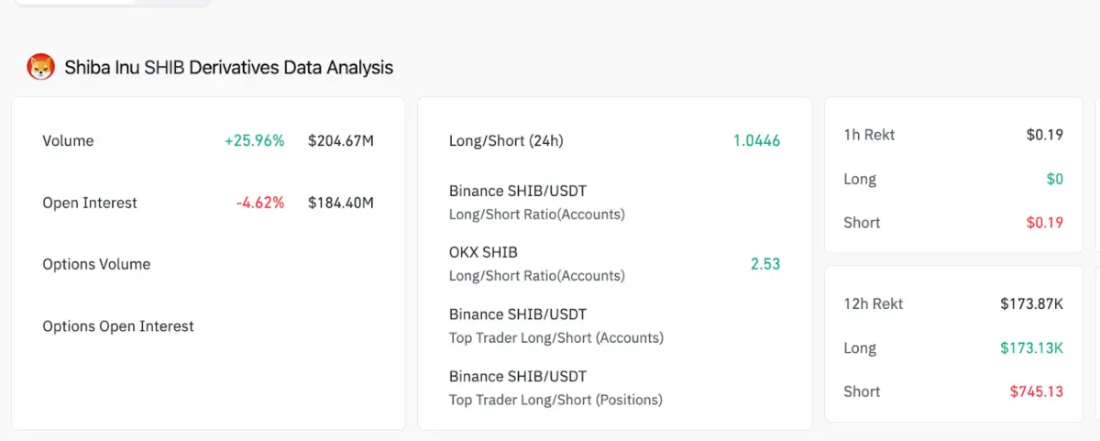This screenshot has height=441, width=1100.
Task: Click the 12h Rekt label
Action: click(x=874, y=303)
